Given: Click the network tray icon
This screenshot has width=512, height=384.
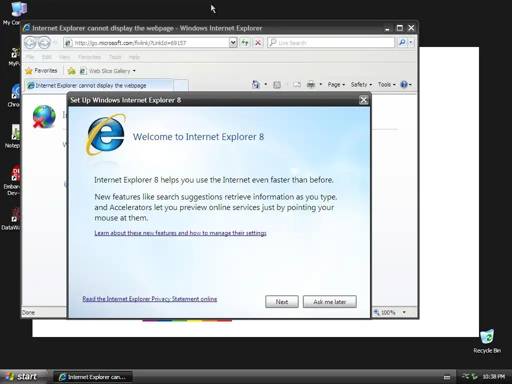Looking at the screenshot, I should [x=465, y=376].
